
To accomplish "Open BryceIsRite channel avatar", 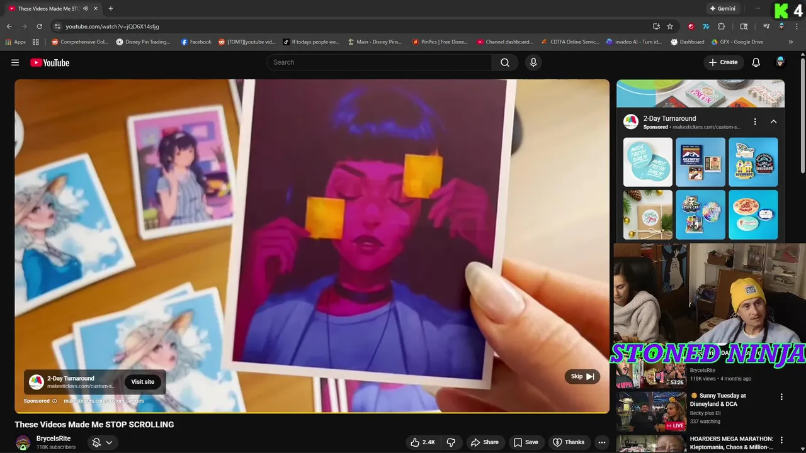I will tap(23, 442).
